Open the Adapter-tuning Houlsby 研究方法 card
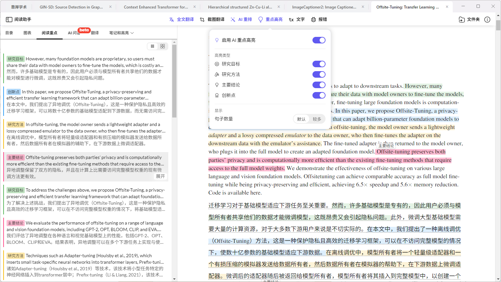Image resolution: width=501 pixels, height=282 pixels. [86, 265]
